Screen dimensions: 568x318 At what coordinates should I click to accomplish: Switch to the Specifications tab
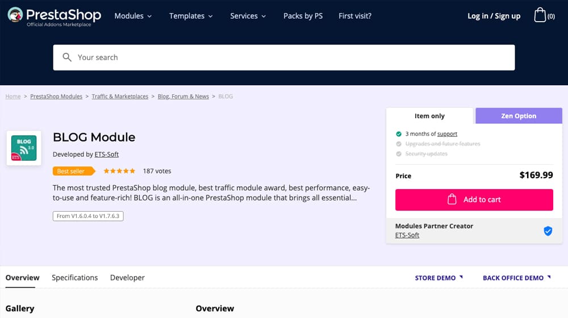pyautogui.click(x=74, y=278)
